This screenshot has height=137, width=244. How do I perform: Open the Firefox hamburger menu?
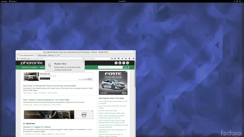click(134, 59)
